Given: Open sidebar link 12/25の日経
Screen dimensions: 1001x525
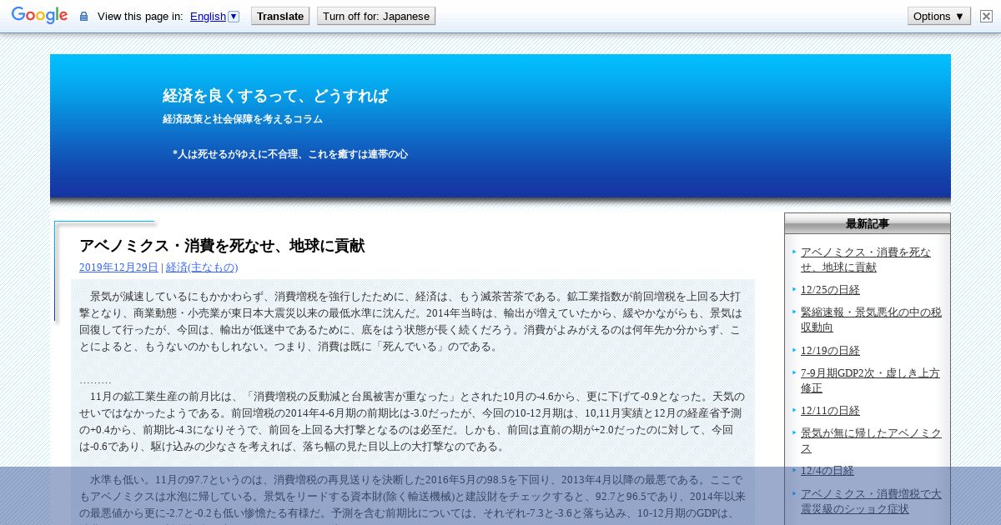Looking at the screenshot, I should 830,290.
